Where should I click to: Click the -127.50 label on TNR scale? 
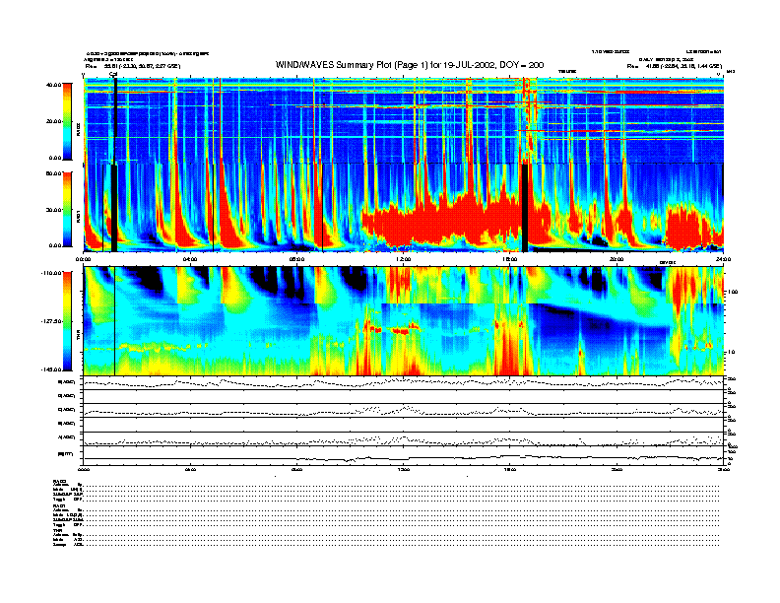[51, 321]
